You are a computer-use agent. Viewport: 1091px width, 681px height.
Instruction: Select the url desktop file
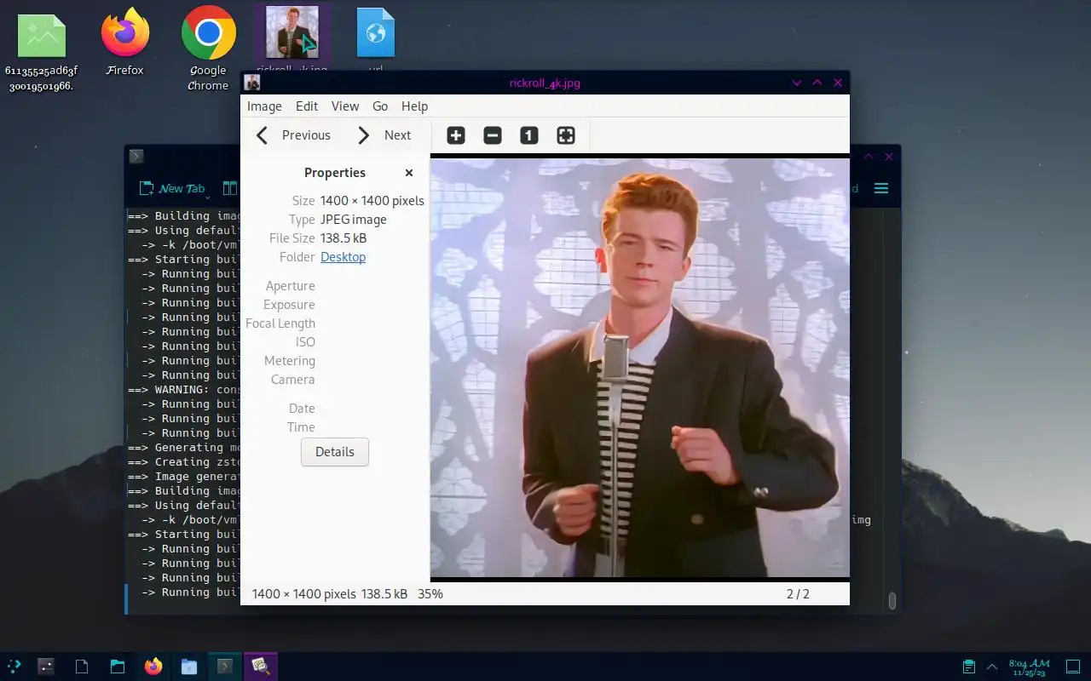coord(376,39)
